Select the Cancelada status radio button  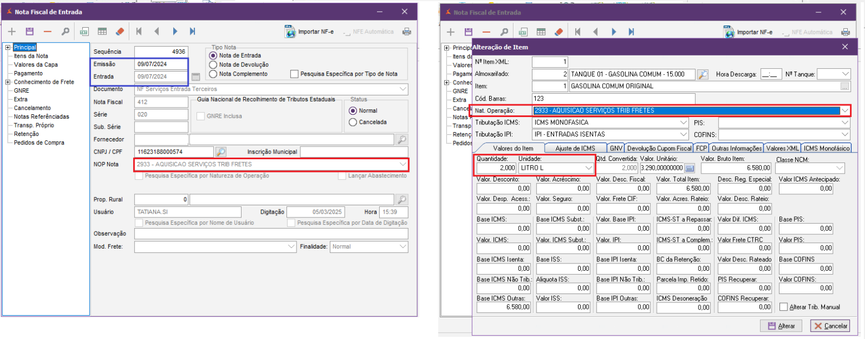[353, 122]
